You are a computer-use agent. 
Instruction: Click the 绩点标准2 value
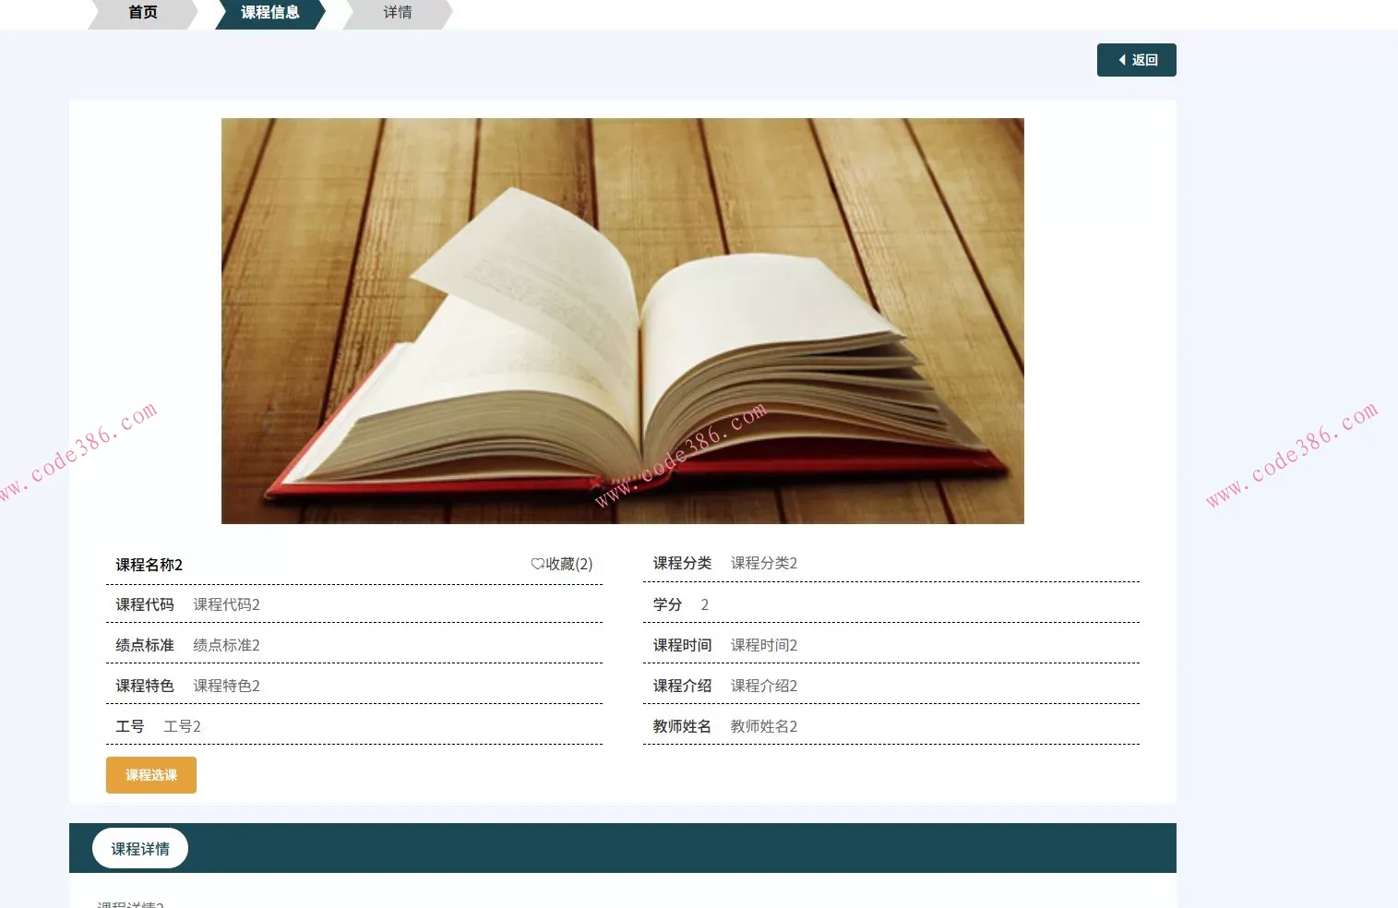click(x=227, y=645)
